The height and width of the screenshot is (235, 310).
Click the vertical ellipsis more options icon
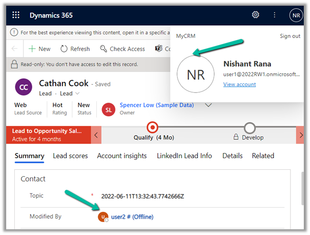275,15
